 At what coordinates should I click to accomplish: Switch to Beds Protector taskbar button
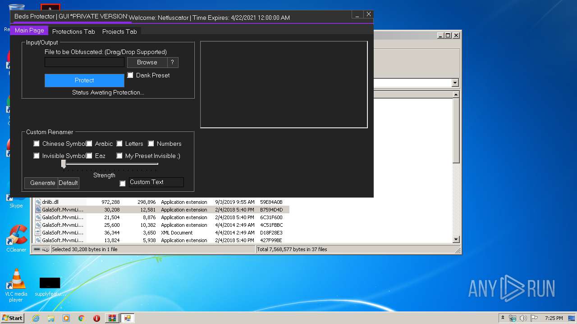coord(128,318)
